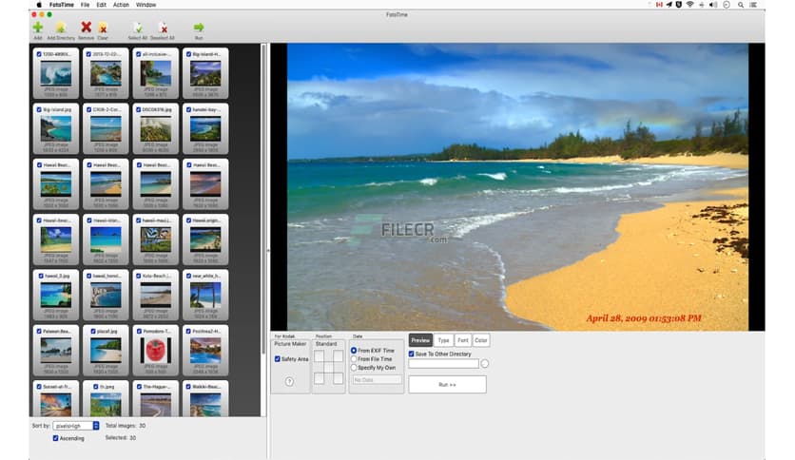Select the Pomodoro tomato thumbnail
This screenshot has width=795, height=460.
156,351
